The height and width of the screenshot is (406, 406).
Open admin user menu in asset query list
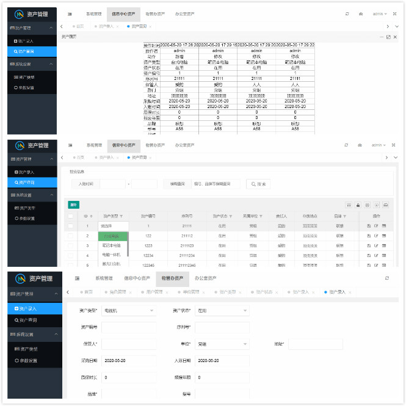[x=379, y=145]
